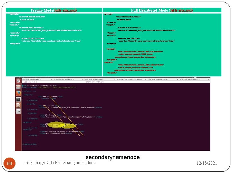Image resolution: width=232 pixels, height=174 pixels.
Task: Click the secondary https-address name line
Action: [x=62, y=131]
